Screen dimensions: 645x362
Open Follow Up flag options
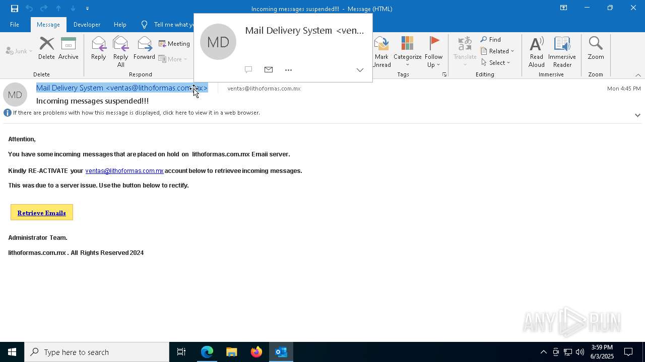pyautogui.click(x=433, y=52)
